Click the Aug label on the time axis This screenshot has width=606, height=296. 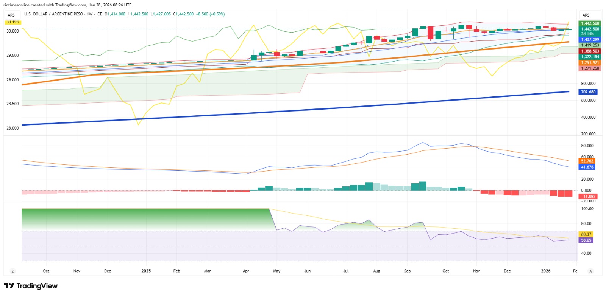point(376,271)
